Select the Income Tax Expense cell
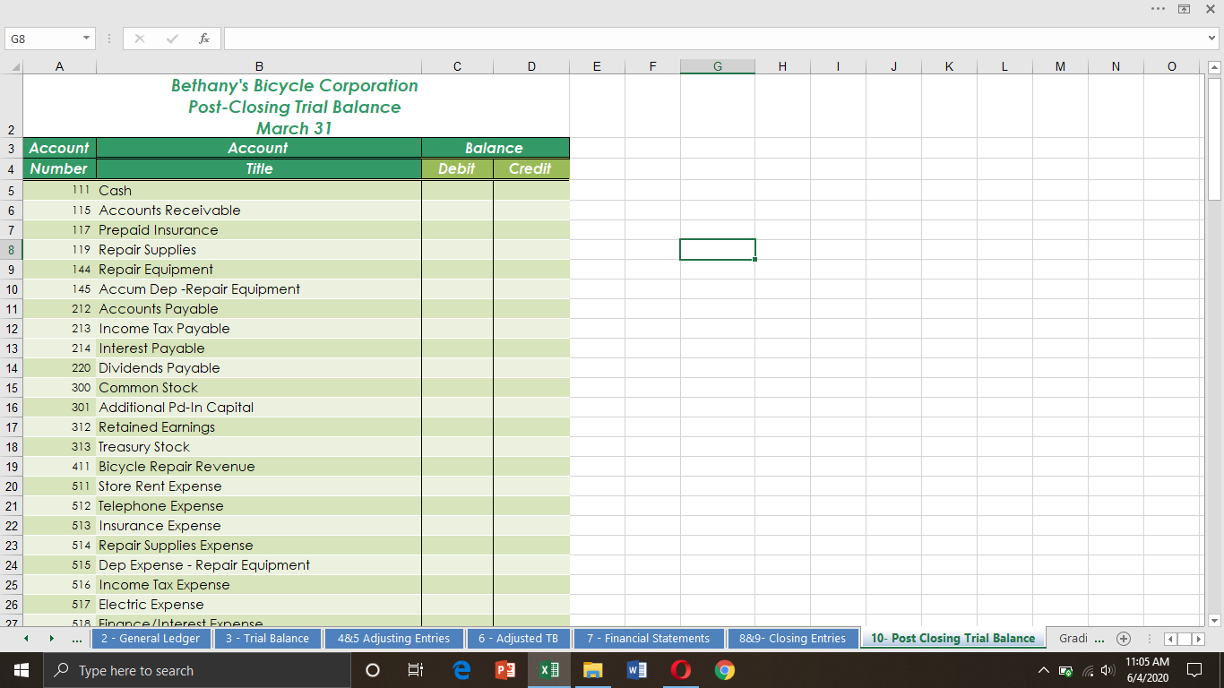This screenshot has width=1224, height=688. pyautogui.click(x=259, y=584)
